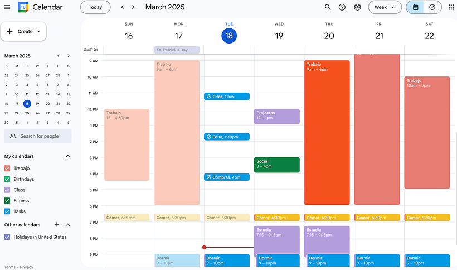Add other calendars plus icon
This screenshot has width=457, height=270.
(x=57, y=224)
